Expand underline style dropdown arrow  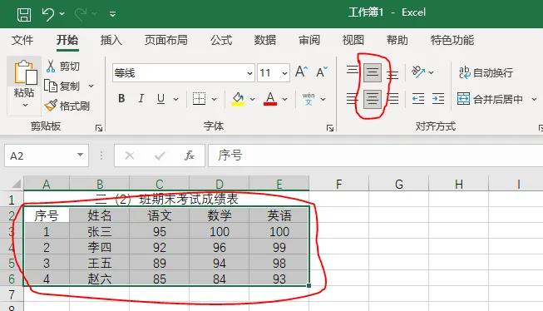point(176,100)
